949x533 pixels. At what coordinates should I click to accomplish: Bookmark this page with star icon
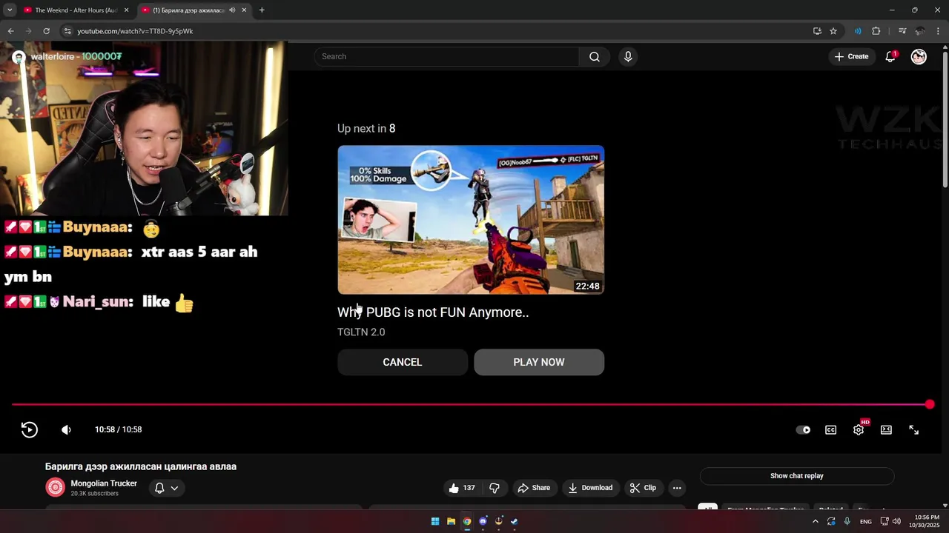pos(833,31)
